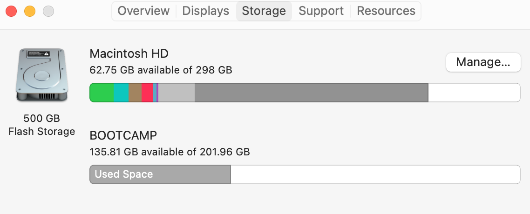Go to the Support tab

coord(321,11)
